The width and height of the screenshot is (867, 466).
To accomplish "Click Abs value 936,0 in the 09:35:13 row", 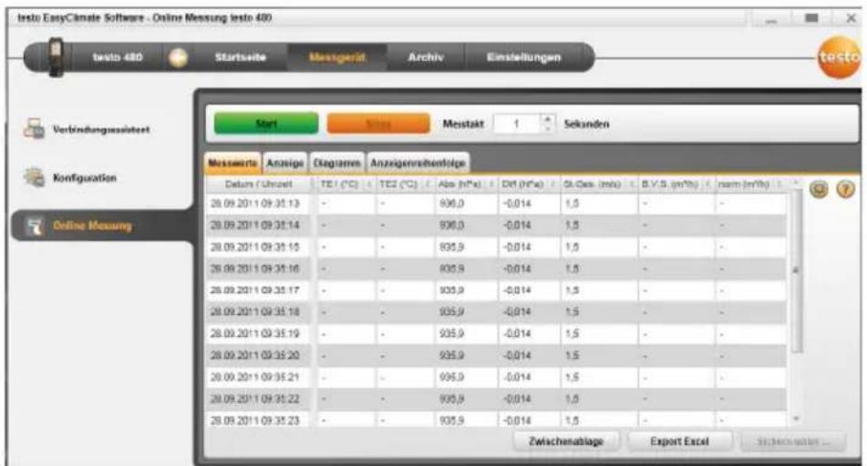I will [452, 204].
